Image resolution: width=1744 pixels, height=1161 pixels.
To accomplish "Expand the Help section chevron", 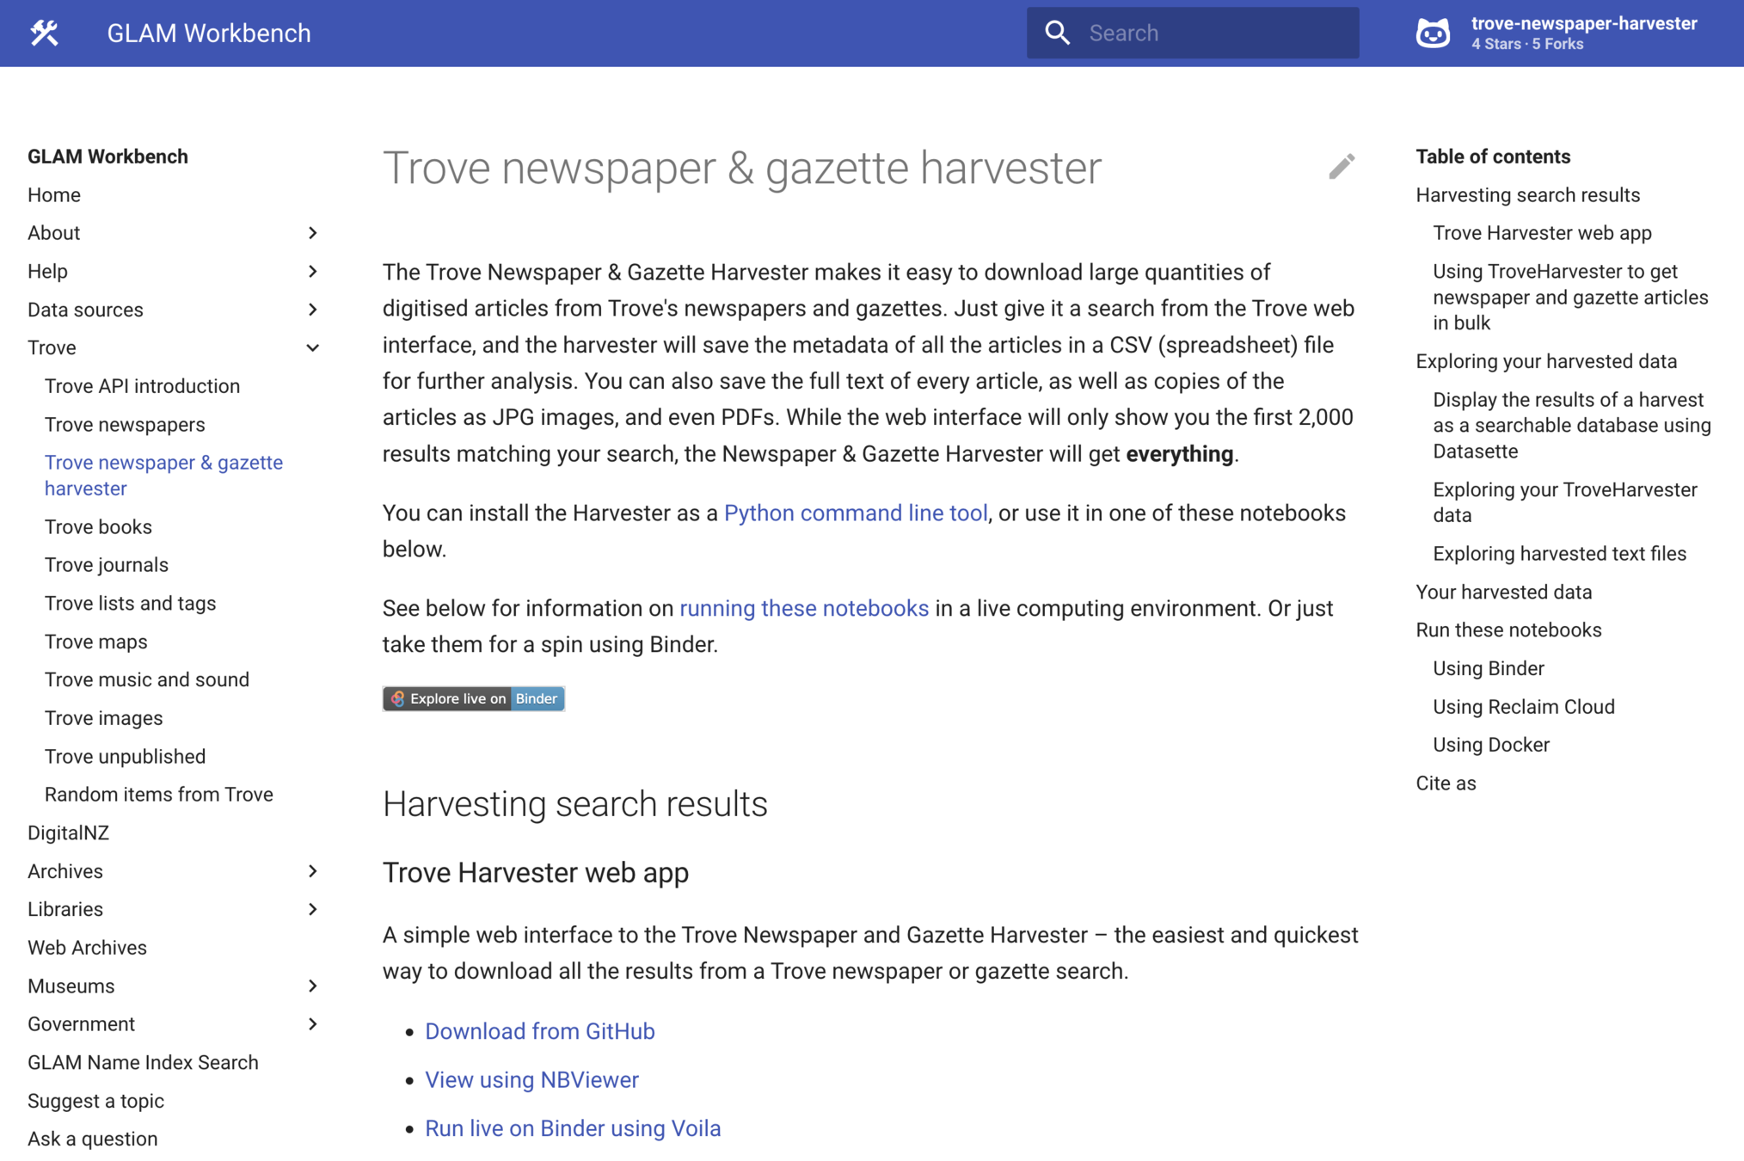I will 312,271.
